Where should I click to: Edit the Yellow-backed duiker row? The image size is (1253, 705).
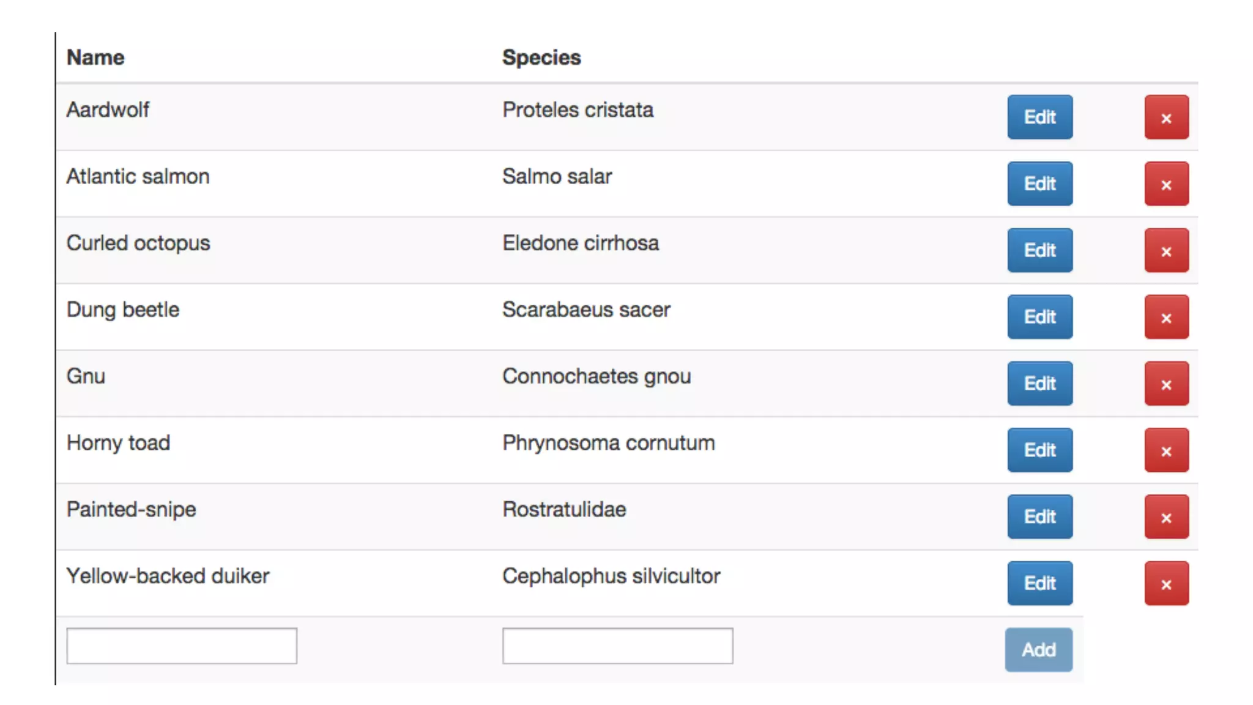(1039, 584)
